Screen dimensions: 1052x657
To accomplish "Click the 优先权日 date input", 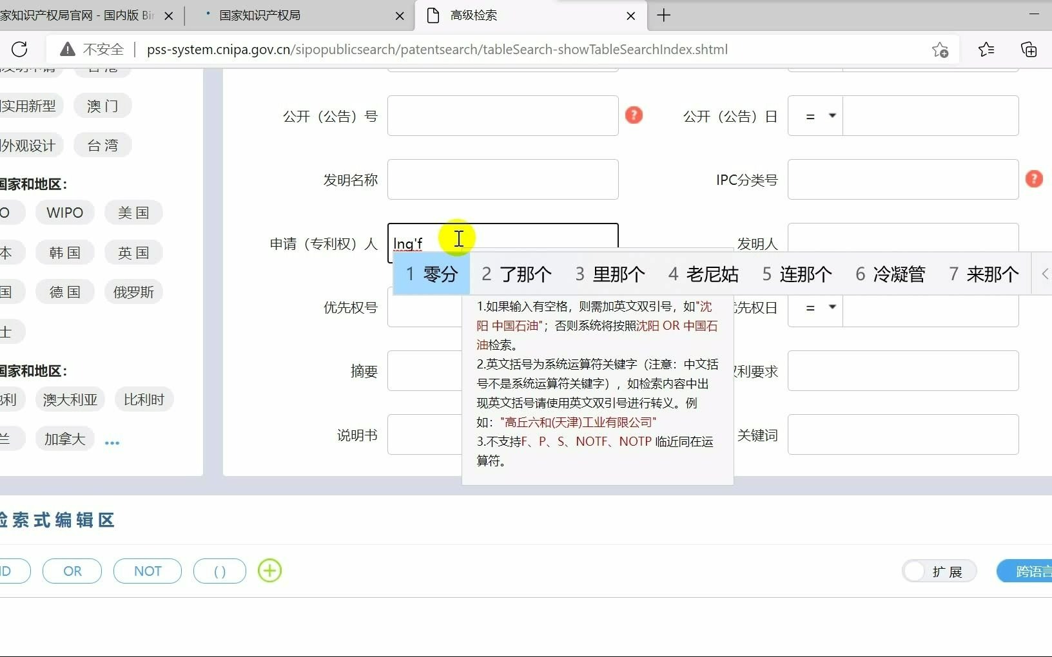I will point(931,310).
